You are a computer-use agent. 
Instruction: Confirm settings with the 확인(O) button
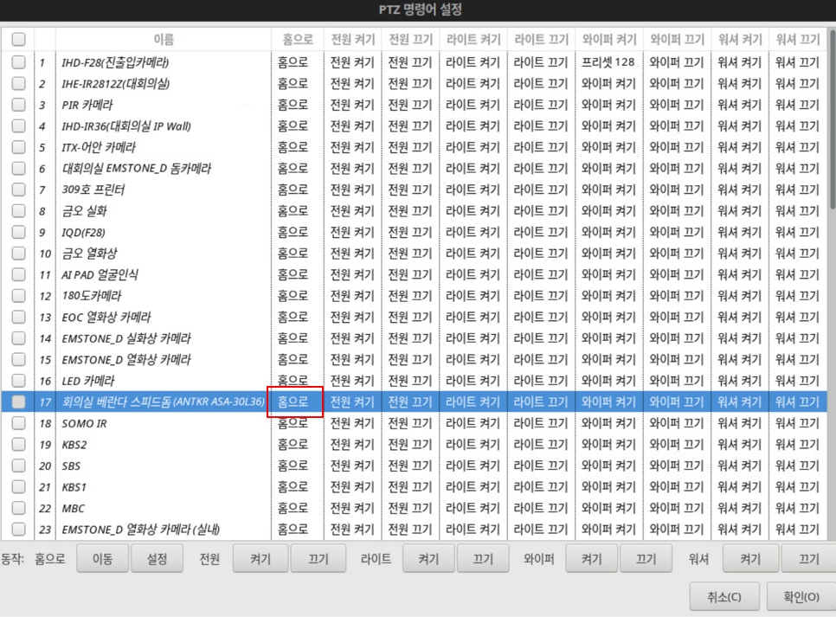tap(801, 596)
